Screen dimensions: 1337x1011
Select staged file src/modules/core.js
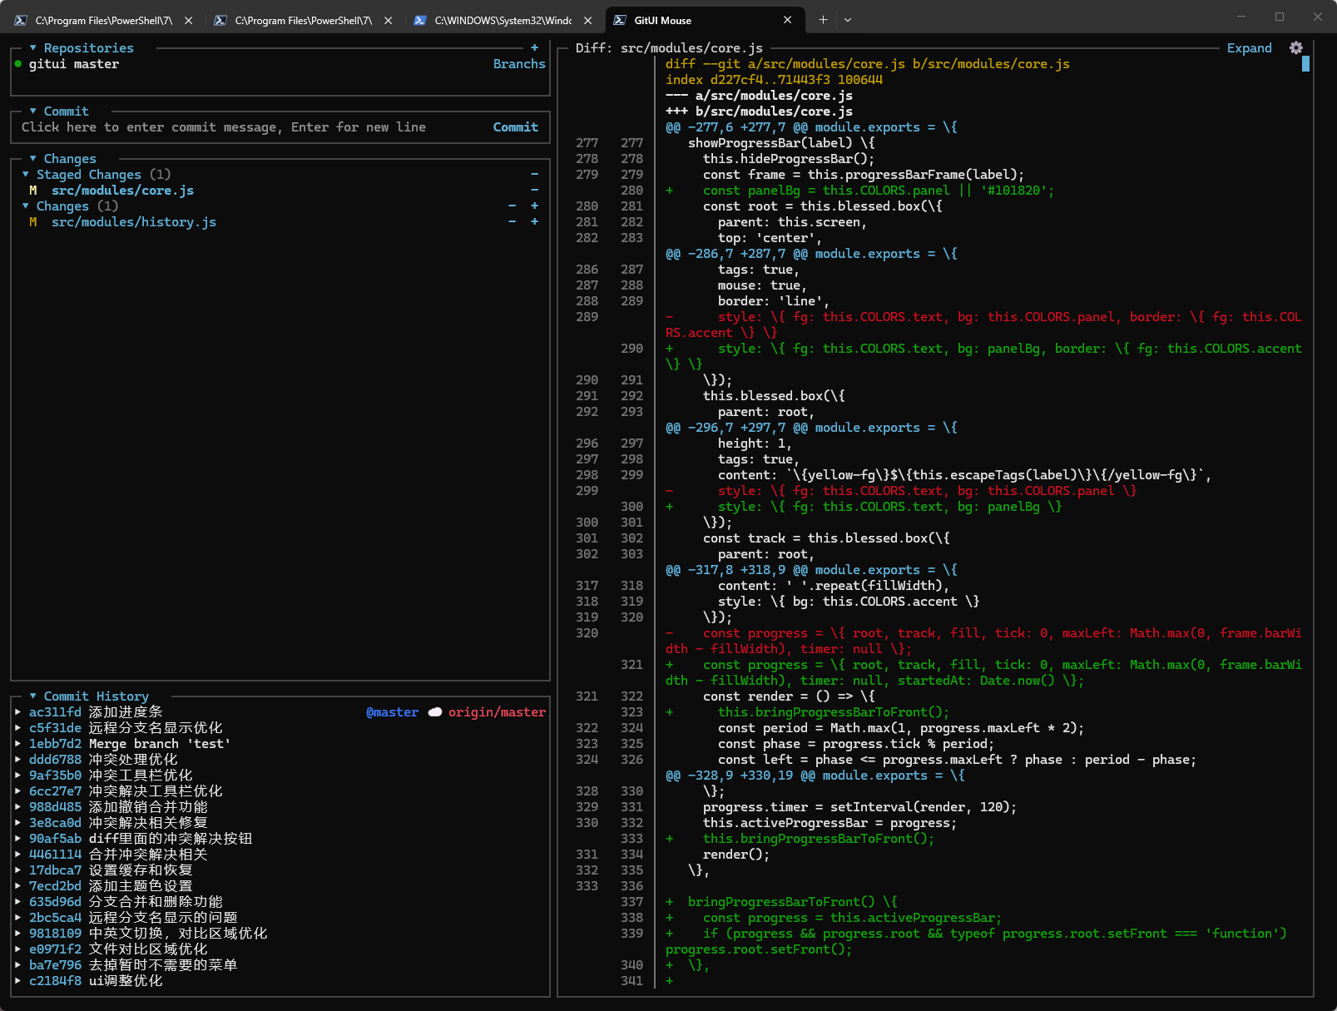click(122, 191)
